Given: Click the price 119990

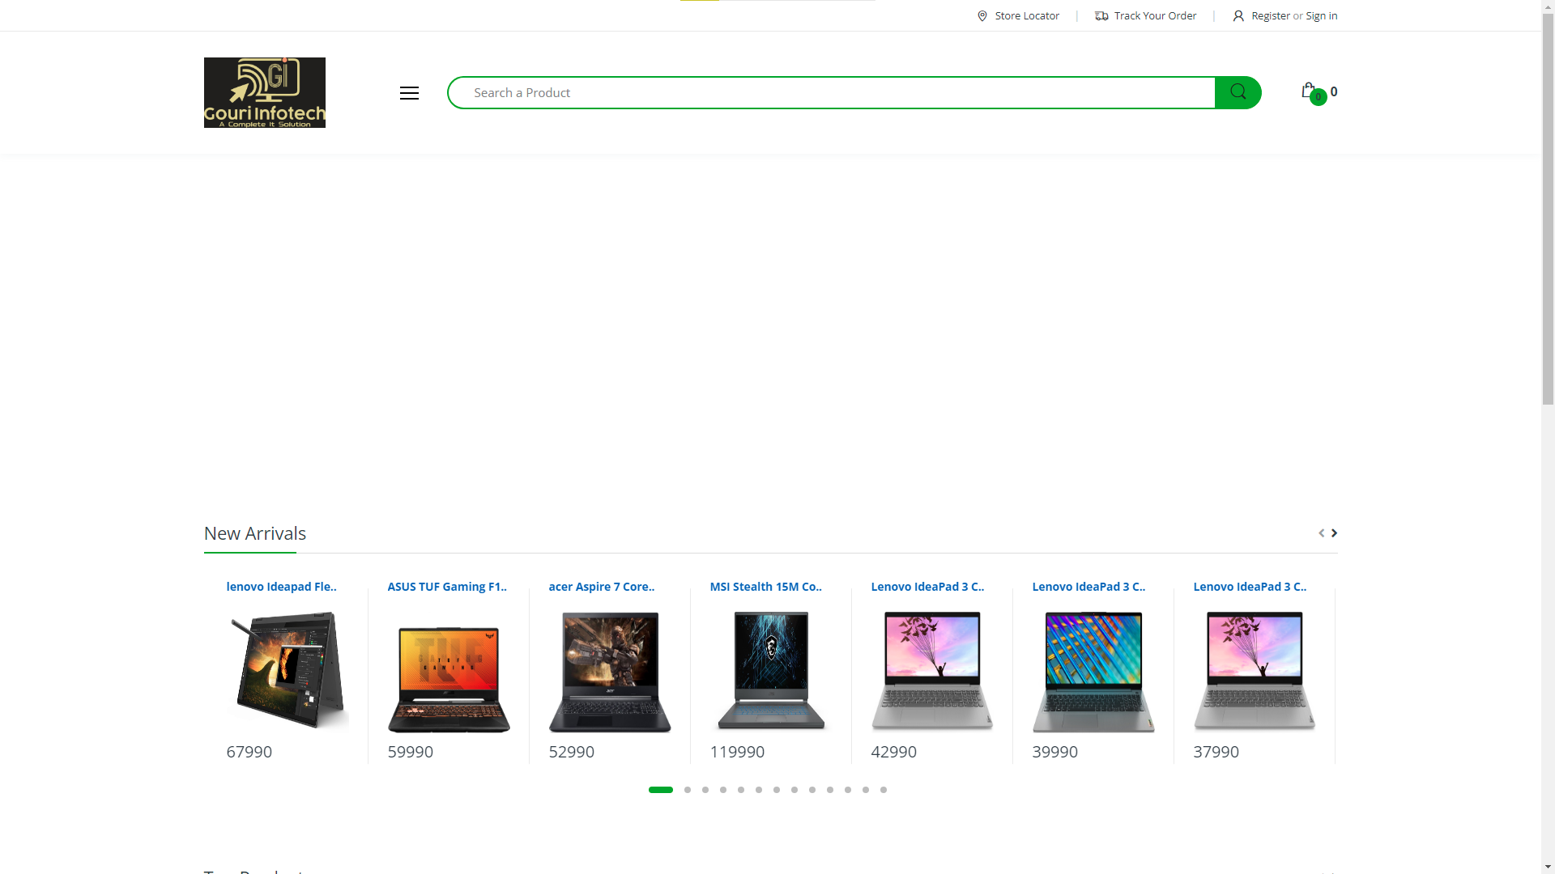Looking at the screenshot, I should click(737, 752).
